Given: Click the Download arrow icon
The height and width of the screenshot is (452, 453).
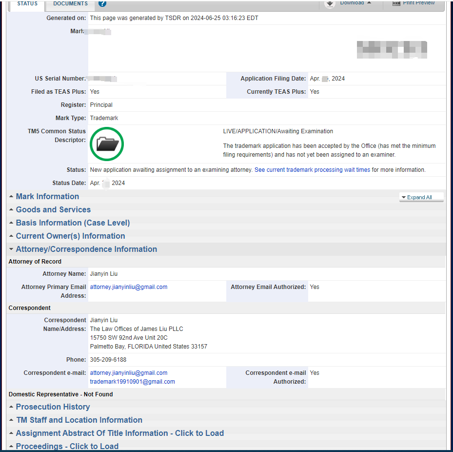Looking at the screenshot, I should click(330, 4).
